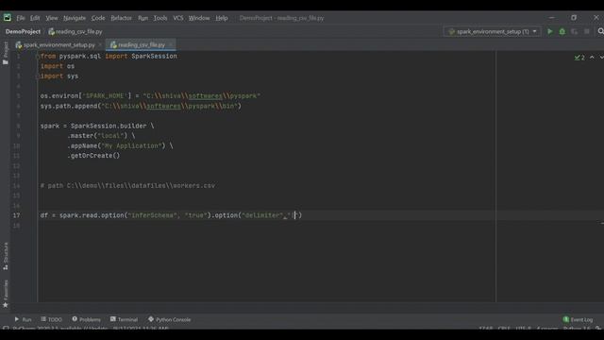Image resolution: width=604 pixels, height=340 pixels.
Task: Click "inferSchema" string on line 17
Action: (x=152, y=215)
